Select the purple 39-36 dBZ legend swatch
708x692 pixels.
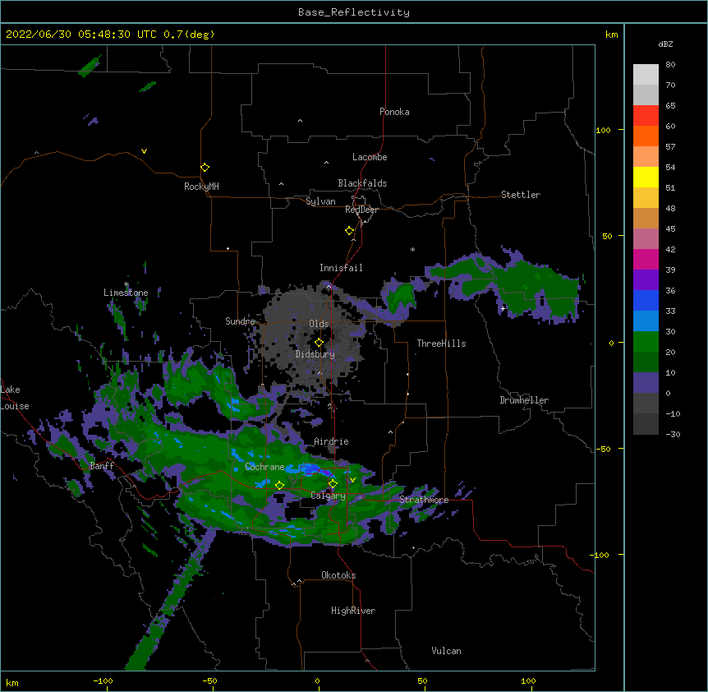click(x=646, y=279)
